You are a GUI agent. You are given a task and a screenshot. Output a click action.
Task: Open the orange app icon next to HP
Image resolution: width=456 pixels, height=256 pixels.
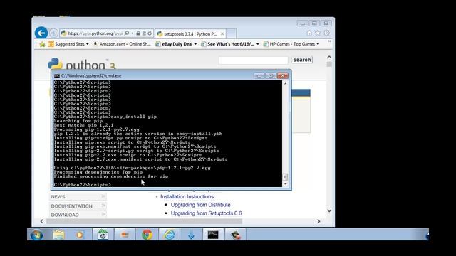tap(125, 235)
